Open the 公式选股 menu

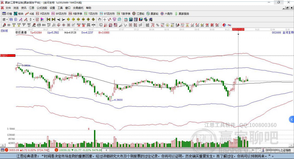42,8
